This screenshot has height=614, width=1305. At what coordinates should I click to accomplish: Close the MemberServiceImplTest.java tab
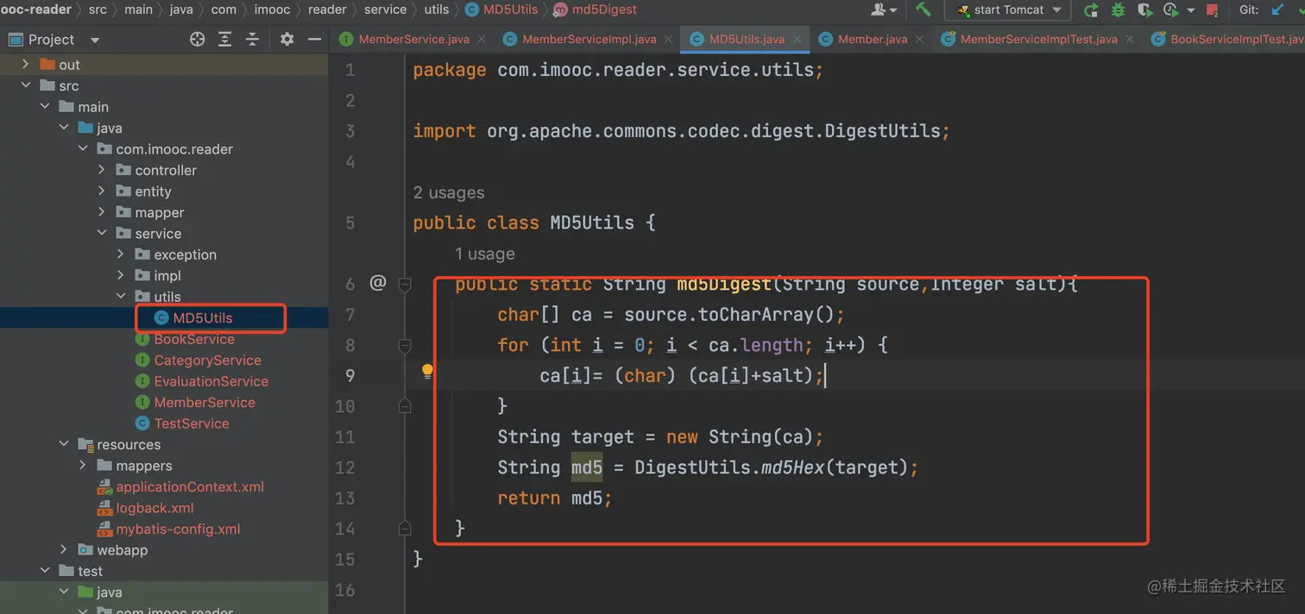click(x=1131, y=39)
